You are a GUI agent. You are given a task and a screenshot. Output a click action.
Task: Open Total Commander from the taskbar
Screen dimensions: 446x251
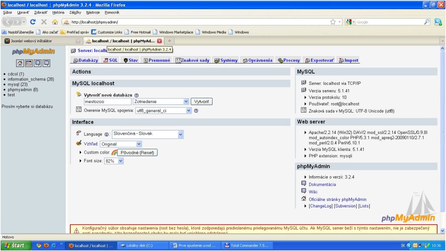pyautogui.click(x=247, y=246)
